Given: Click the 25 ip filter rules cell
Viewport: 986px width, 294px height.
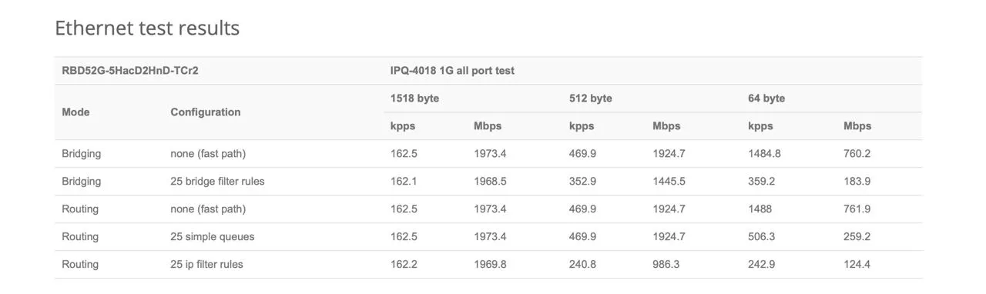Looking at the screenshot, I should [x=206, y=265].
